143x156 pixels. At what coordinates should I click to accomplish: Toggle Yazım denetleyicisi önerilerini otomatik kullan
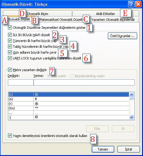(x=10, y=136)
